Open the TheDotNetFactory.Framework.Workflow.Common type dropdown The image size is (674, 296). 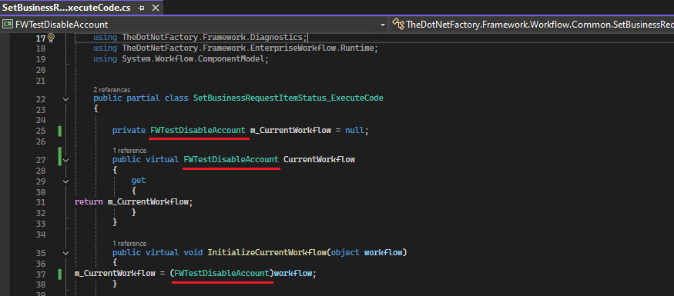pos(534,25)
